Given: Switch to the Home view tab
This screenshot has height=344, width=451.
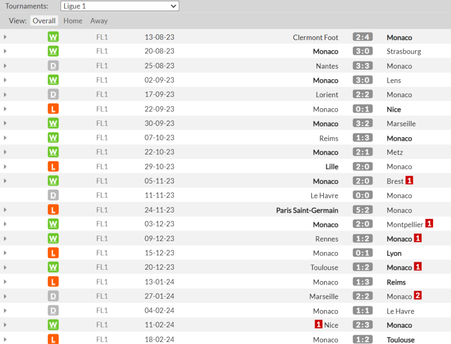Looking at the screenshot, I should click(x=73, y=21).
